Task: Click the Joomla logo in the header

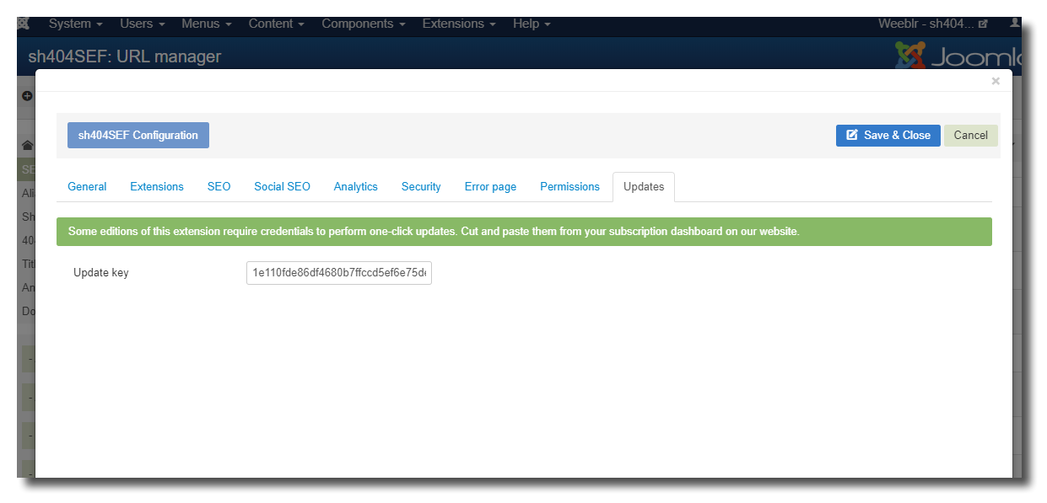Action: 958,56
